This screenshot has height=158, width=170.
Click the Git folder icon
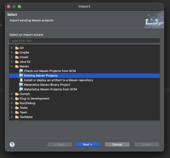click(17, 48)
